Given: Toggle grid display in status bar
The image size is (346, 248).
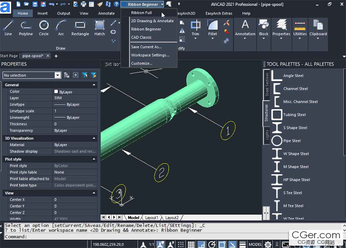Looking at the screenshot, I should coord(191,244).
